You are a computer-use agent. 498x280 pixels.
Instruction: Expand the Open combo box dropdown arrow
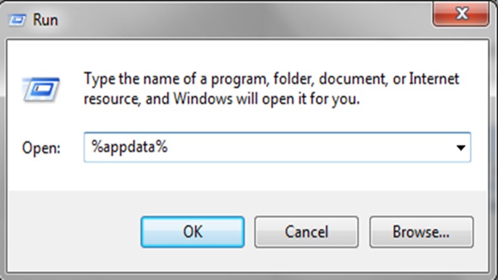tap(461, 147)
